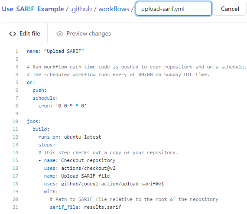247x214 pixels.
Task: Click the 'jobs:' line
Action: pyautogui.click(x=34, y=121)
